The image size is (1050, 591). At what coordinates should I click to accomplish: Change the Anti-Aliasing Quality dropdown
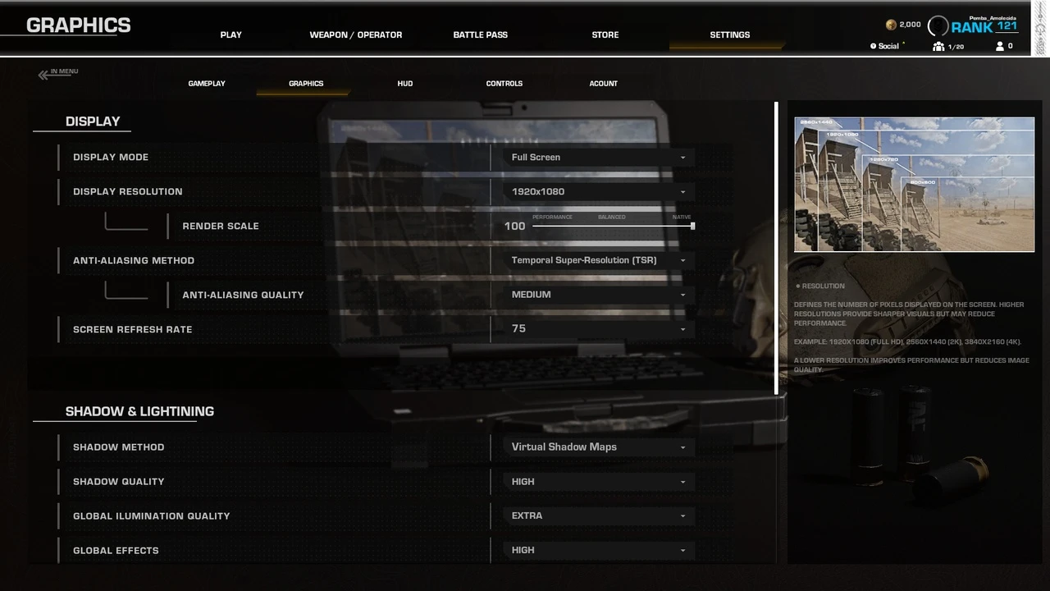coord(598,295)
